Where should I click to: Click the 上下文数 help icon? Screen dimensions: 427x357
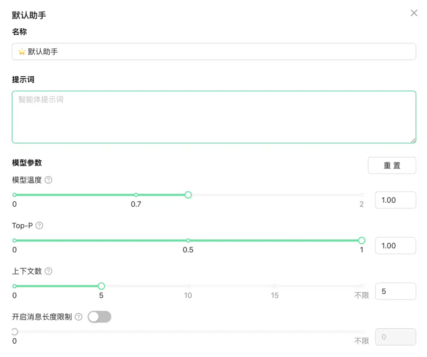[49, 271]
